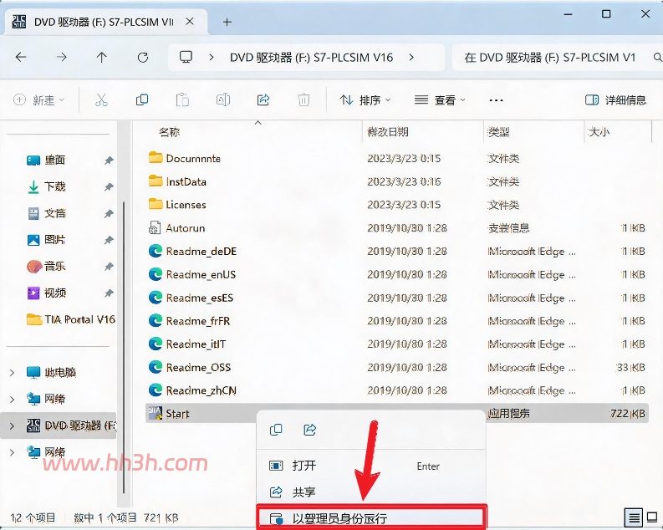Choose 共享 from context menu
663x530 pixels.
coord(371,492)
